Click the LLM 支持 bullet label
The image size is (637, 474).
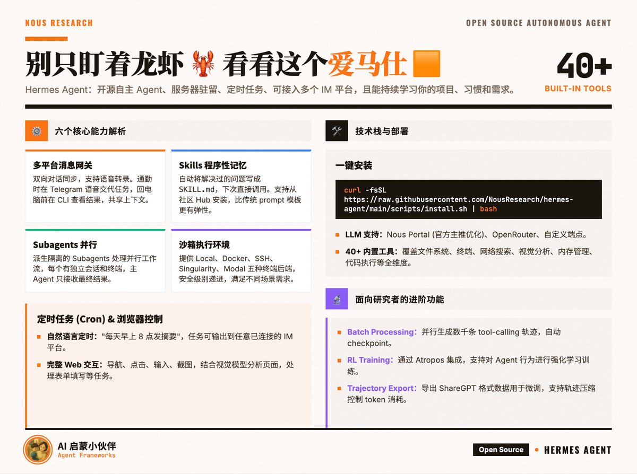364,234
